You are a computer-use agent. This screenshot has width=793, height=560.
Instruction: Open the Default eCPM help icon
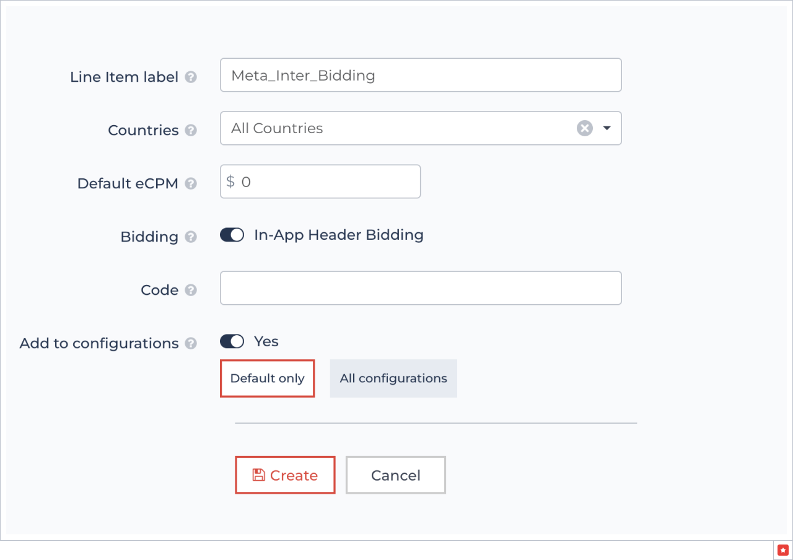(191, 183)
